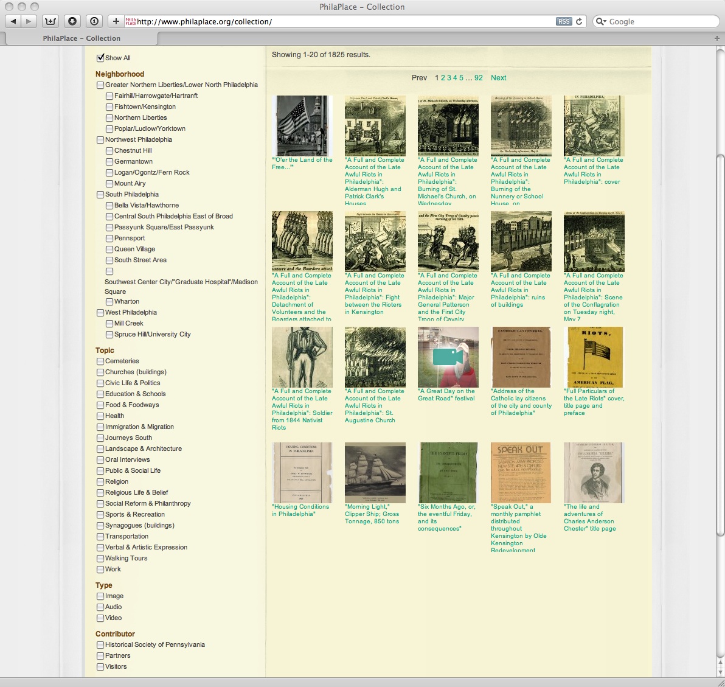
Task: Check the Southwest Center City checkbox
Action: coord(109,271)
